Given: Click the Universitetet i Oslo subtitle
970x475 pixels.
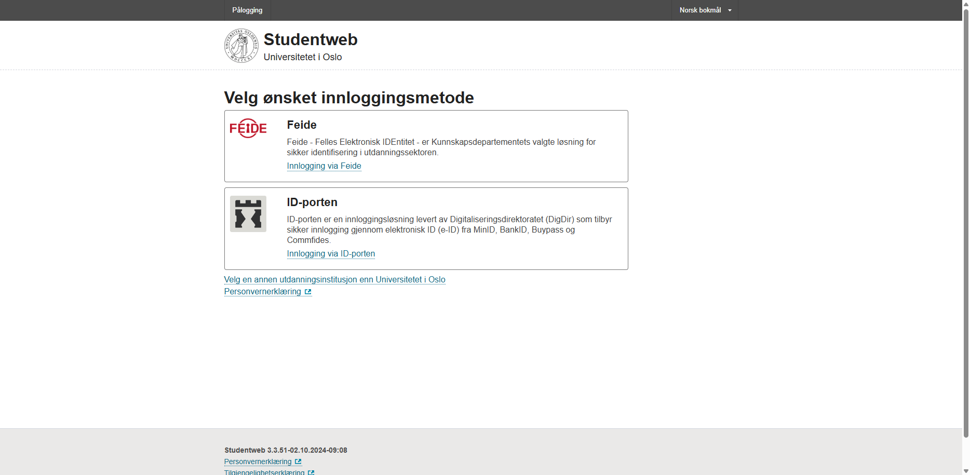Looking at the screenshot, I should click(x=303, y=57).
